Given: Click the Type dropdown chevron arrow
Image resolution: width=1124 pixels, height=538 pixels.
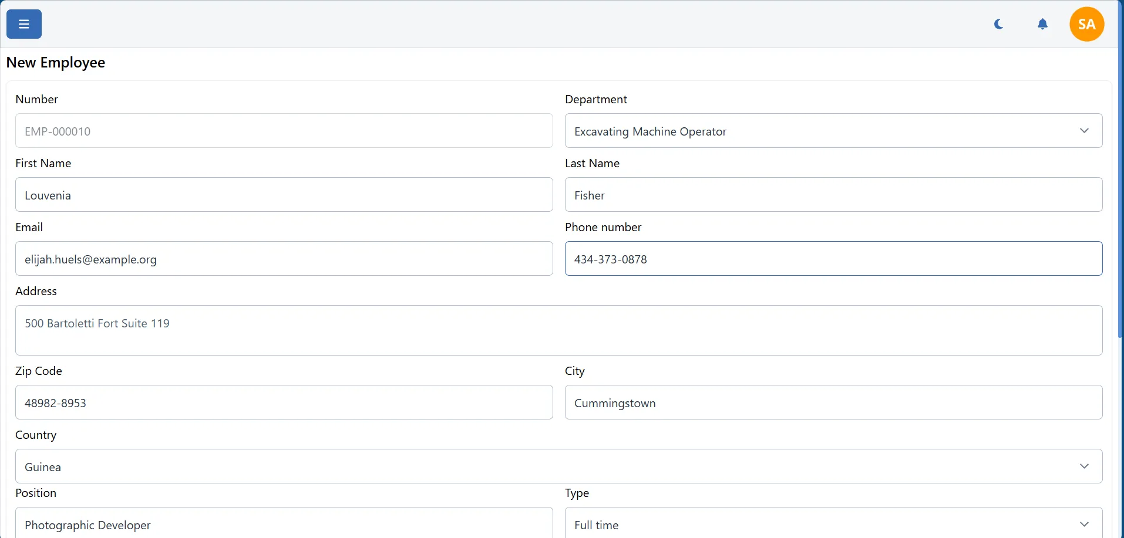Looking at the screenshot, I should [x=1084, y=525].
